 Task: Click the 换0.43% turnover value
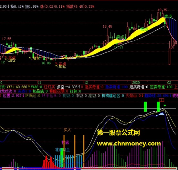[17, 6]
